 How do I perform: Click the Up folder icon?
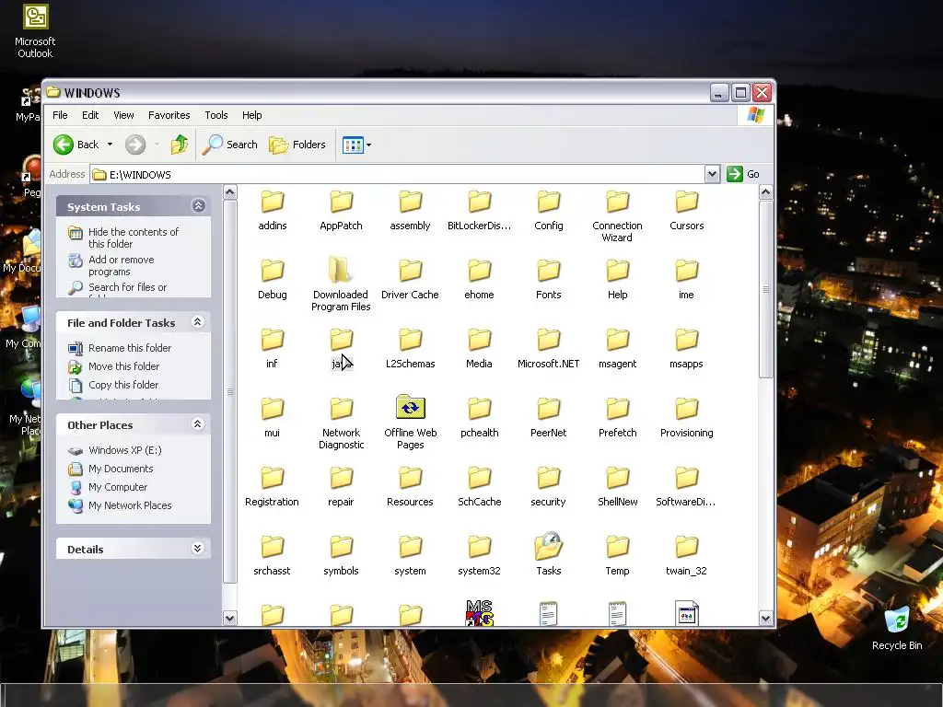[x=180, y=145]
